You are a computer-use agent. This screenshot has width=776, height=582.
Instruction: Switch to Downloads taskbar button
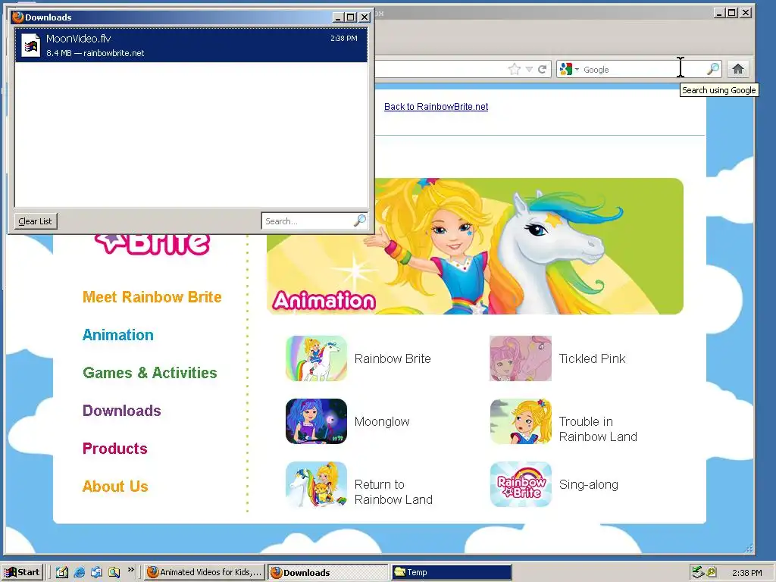(328, 573)
